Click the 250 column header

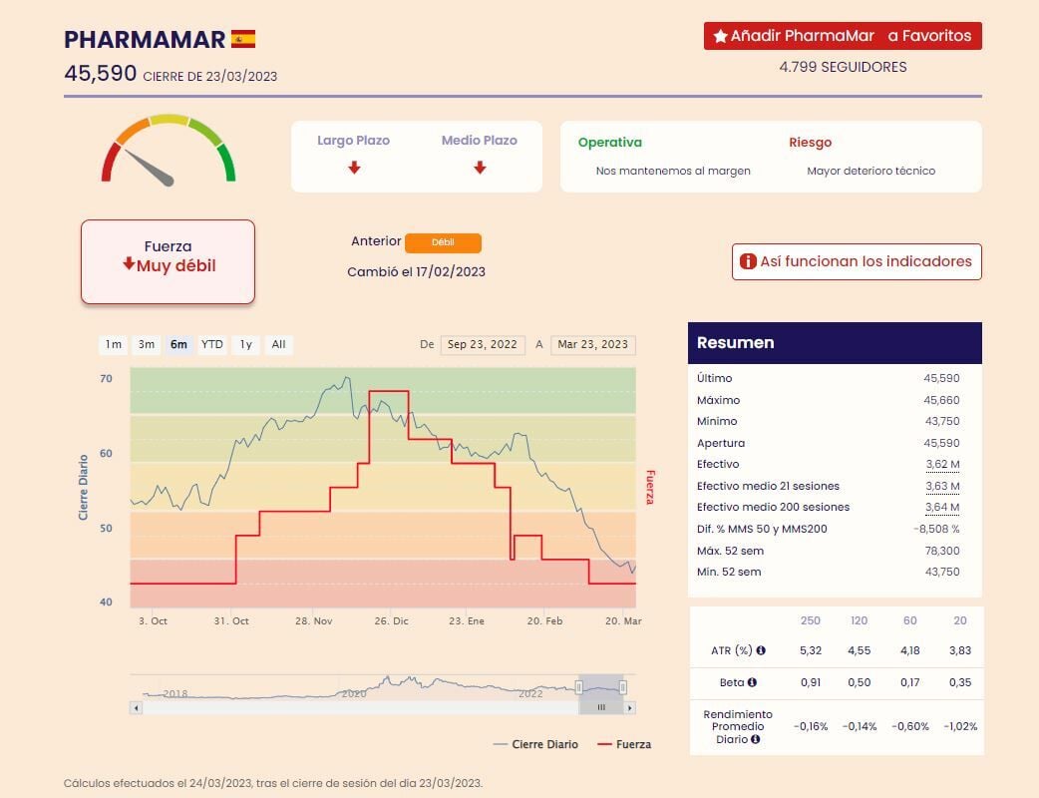click(x=811, y=621)
